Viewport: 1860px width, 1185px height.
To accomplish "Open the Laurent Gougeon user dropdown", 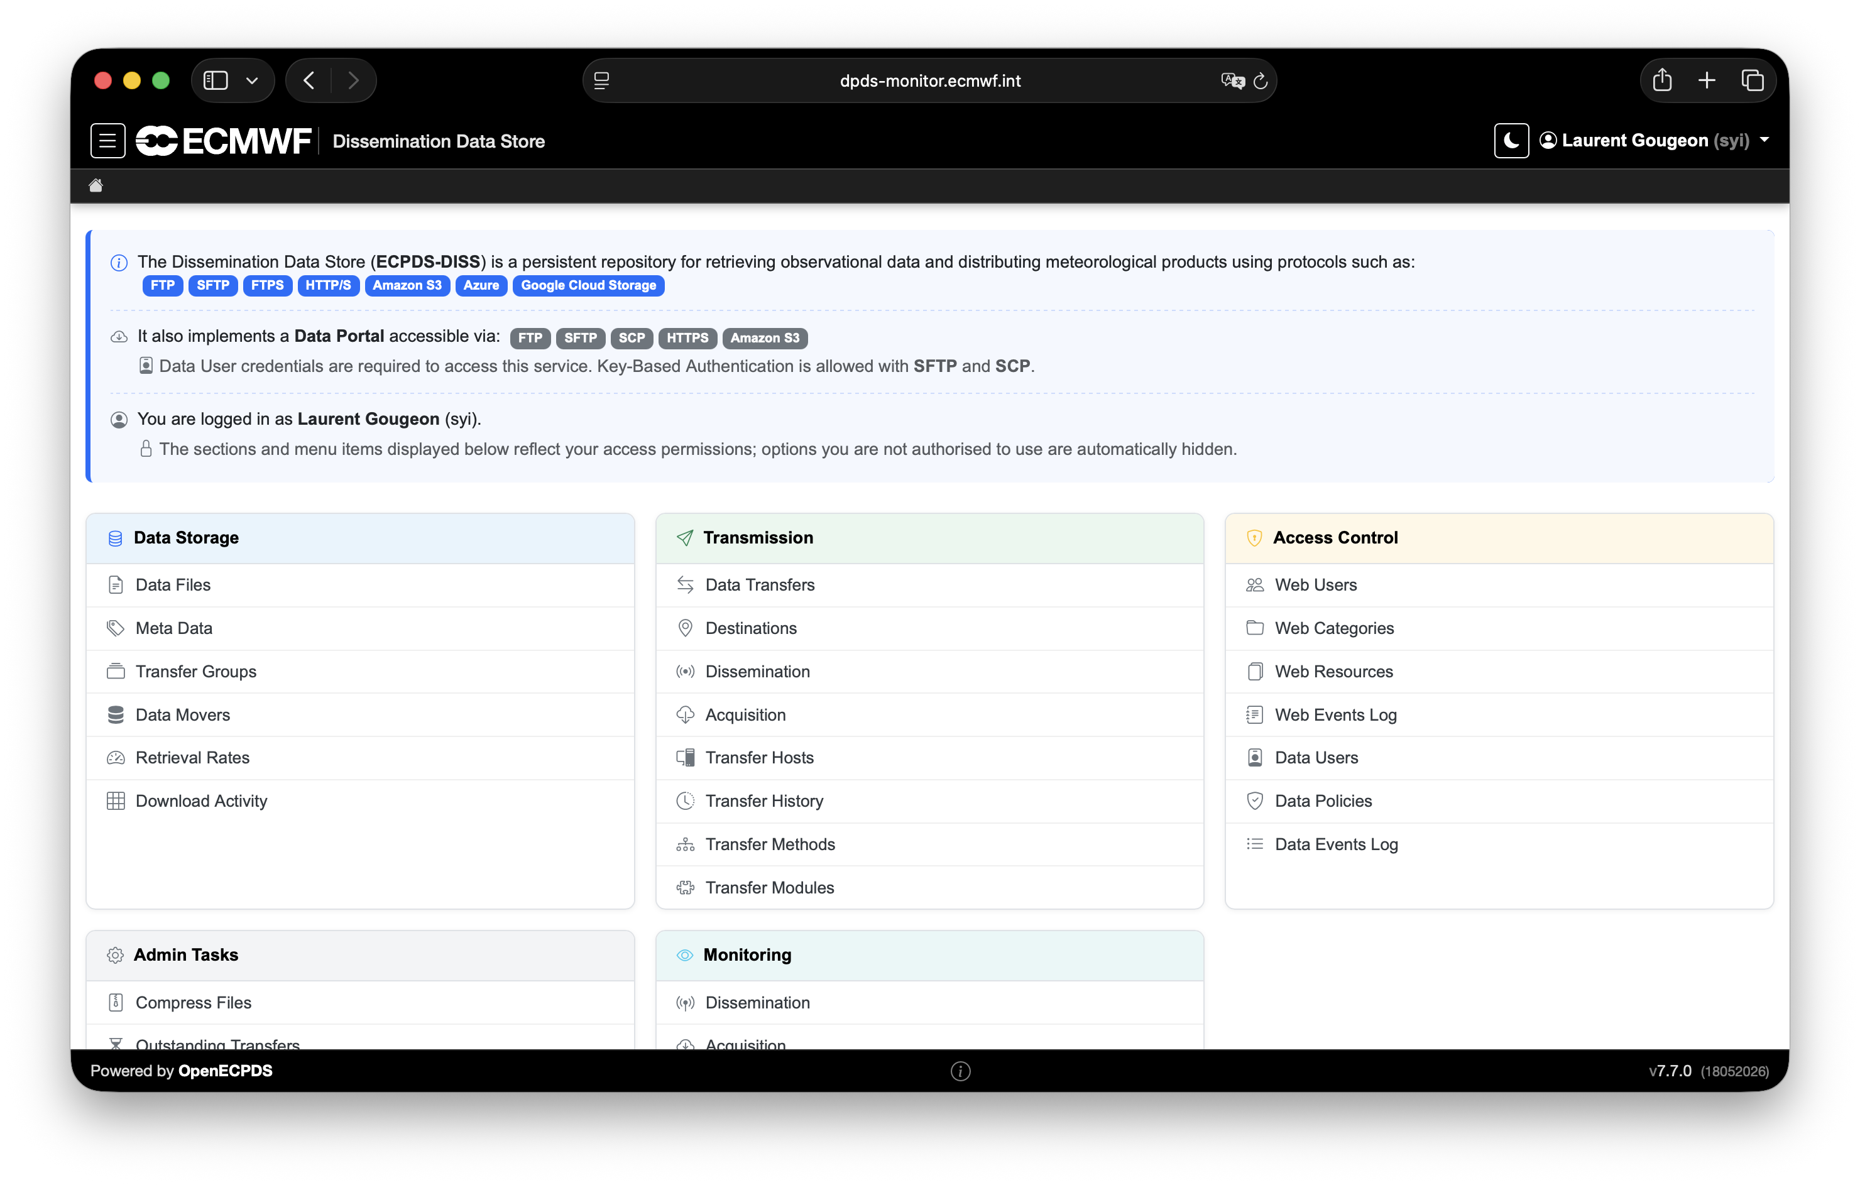I will pos(1654,141).
